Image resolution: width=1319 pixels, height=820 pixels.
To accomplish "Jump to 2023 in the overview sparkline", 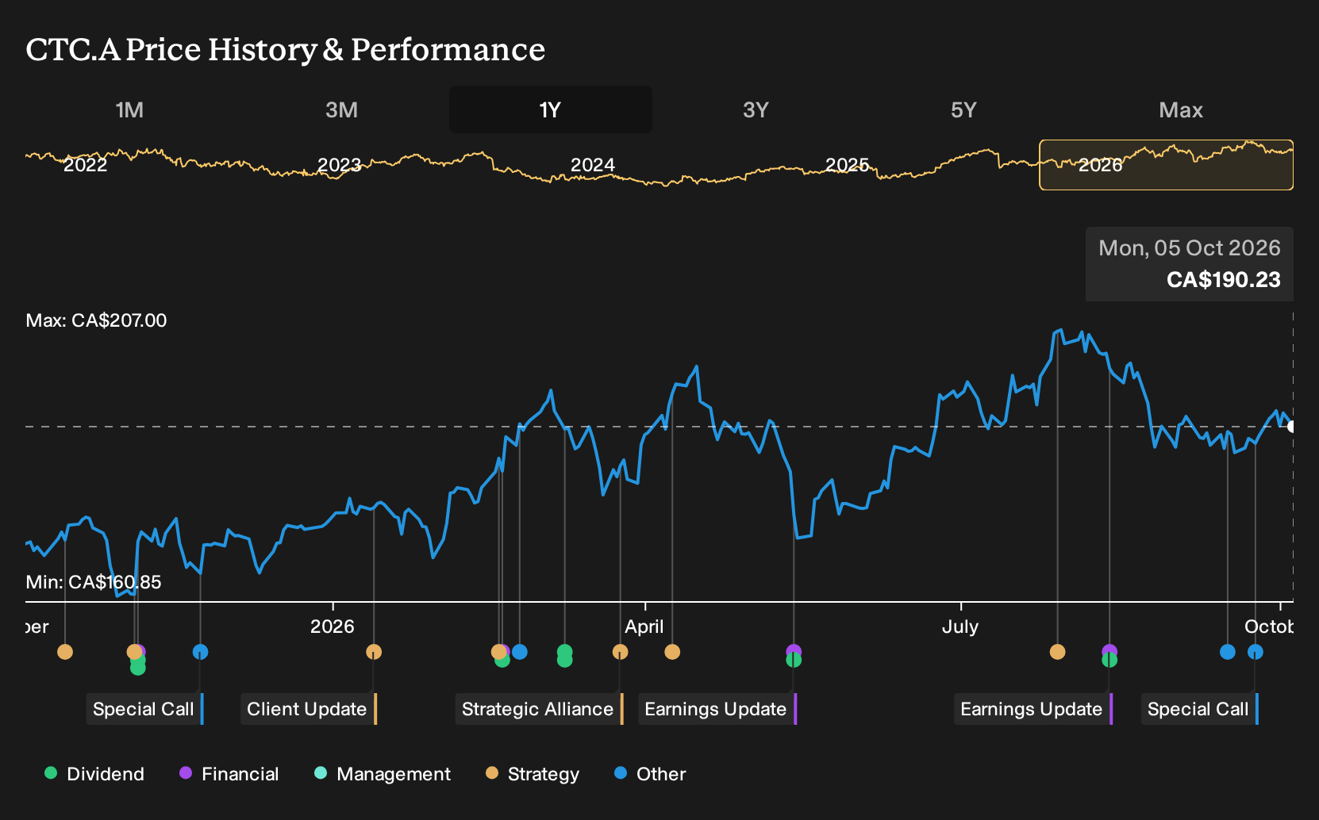I will click(x=339, y=165).
